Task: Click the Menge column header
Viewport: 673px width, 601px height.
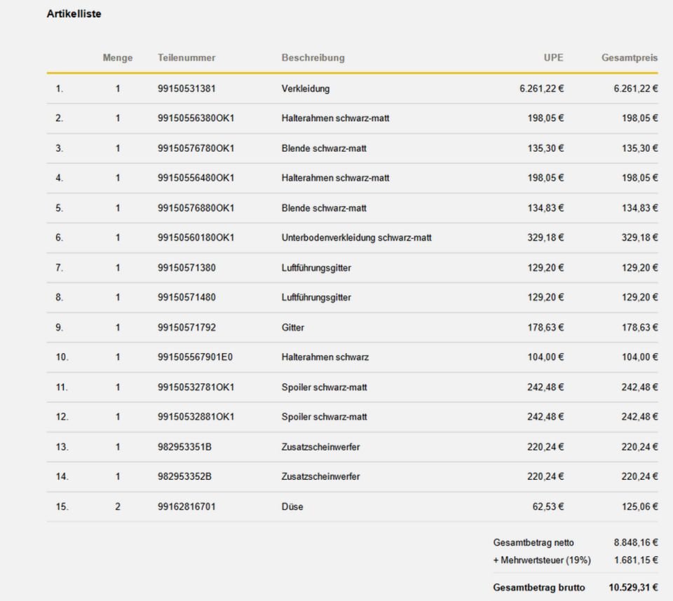Action: (x=117, y=57)
